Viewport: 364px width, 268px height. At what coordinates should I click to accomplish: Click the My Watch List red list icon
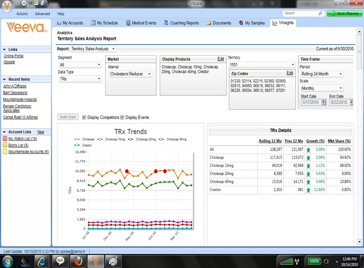click(5, 139)
